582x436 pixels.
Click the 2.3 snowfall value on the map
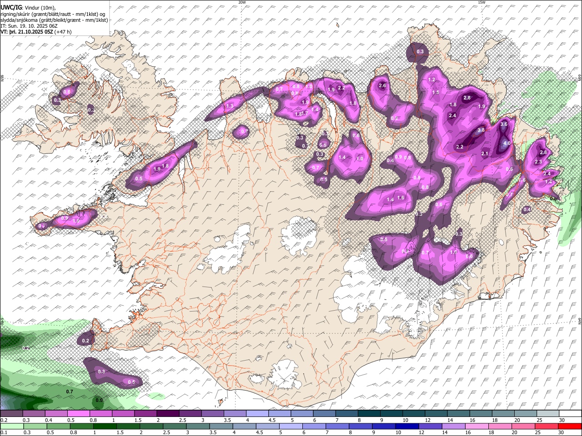coord(538,162)
